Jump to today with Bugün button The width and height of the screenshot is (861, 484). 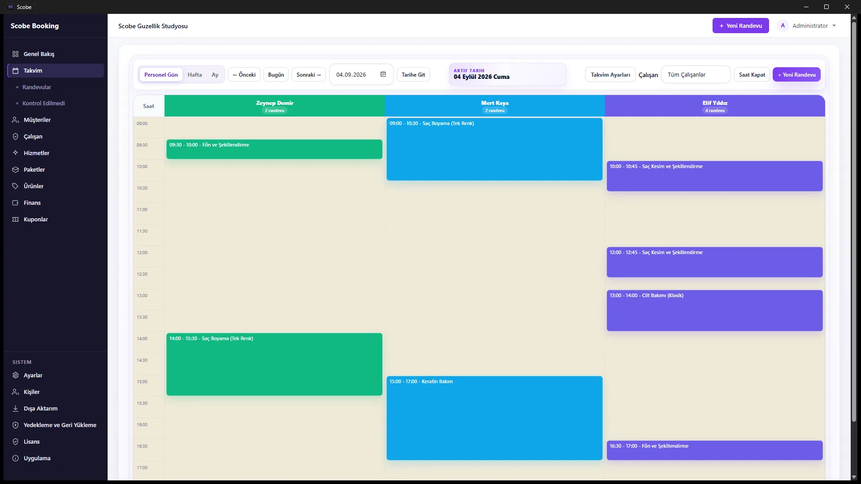coord(276,74)
